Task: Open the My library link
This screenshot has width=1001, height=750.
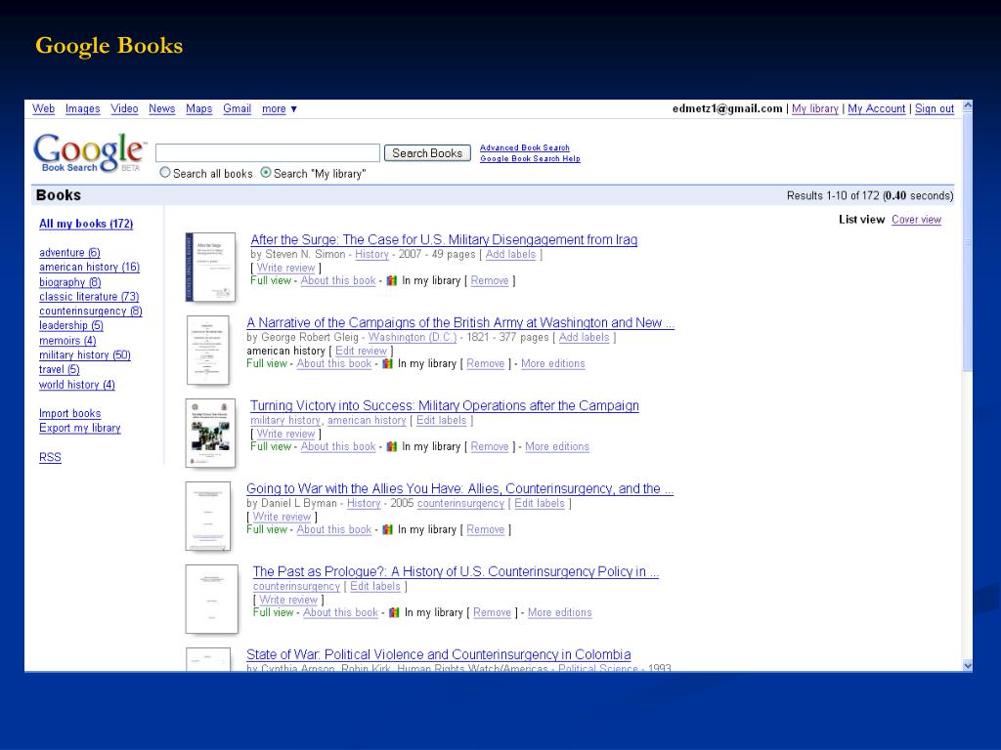Action: 815,109
